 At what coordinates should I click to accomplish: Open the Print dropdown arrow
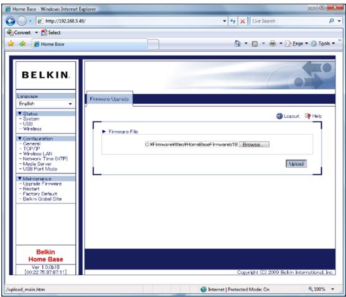(281, 44)
